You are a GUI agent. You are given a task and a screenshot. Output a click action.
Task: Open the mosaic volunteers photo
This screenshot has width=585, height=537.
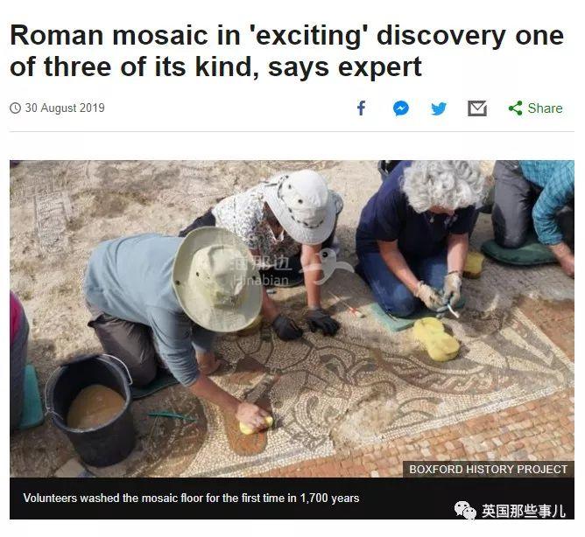click(292, 318)
